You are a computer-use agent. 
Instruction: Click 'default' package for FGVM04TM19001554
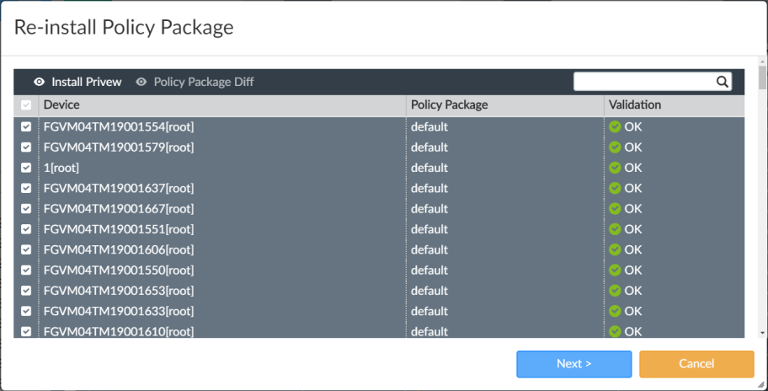click(429, 127)
